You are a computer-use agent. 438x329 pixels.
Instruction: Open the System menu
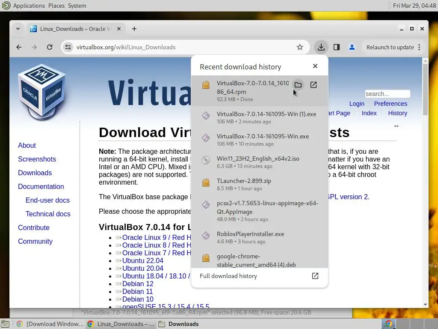tap(77, 6)
